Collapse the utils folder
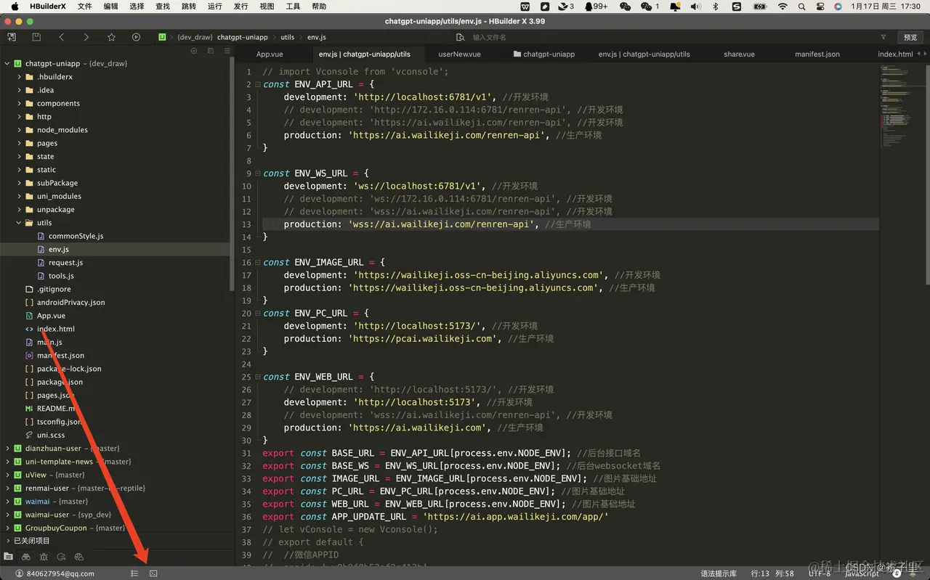 pos(20,223)
